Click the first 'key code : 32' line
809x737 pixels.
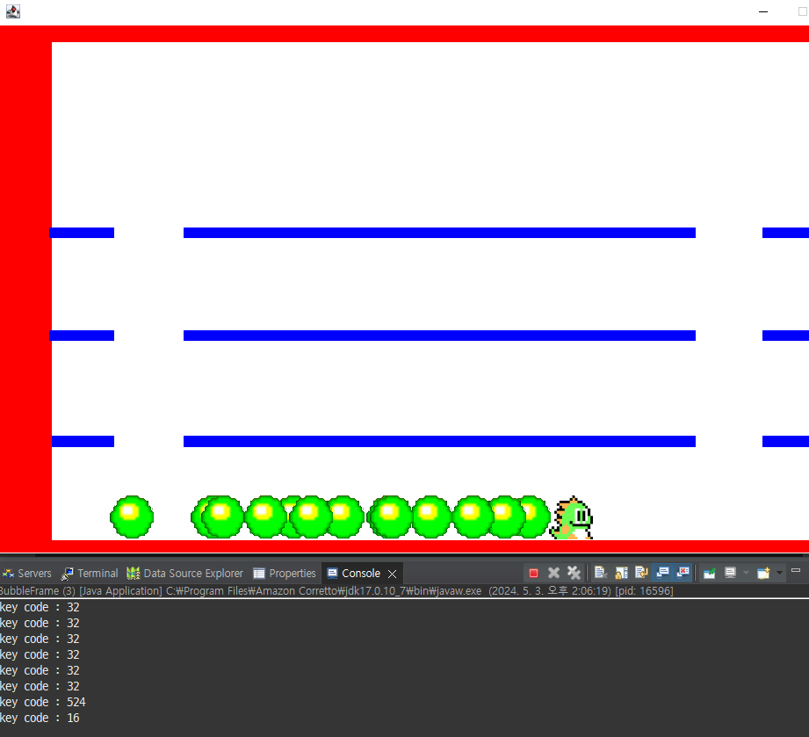tap(40, 607)
